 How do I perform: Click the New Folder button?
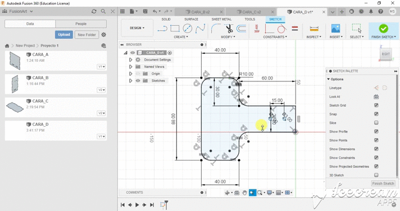point(87,35)
